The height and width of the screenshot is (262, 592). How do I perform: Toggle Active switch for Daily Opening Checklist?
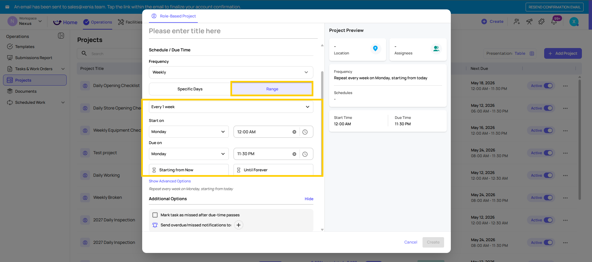click(549, 86)
